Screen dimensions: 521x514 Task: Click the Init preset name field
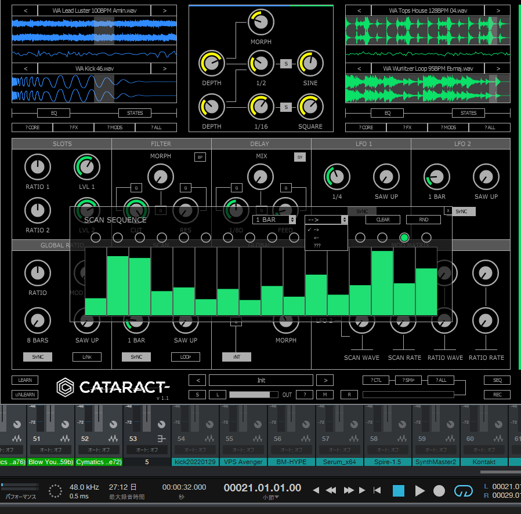coord(261,380)
